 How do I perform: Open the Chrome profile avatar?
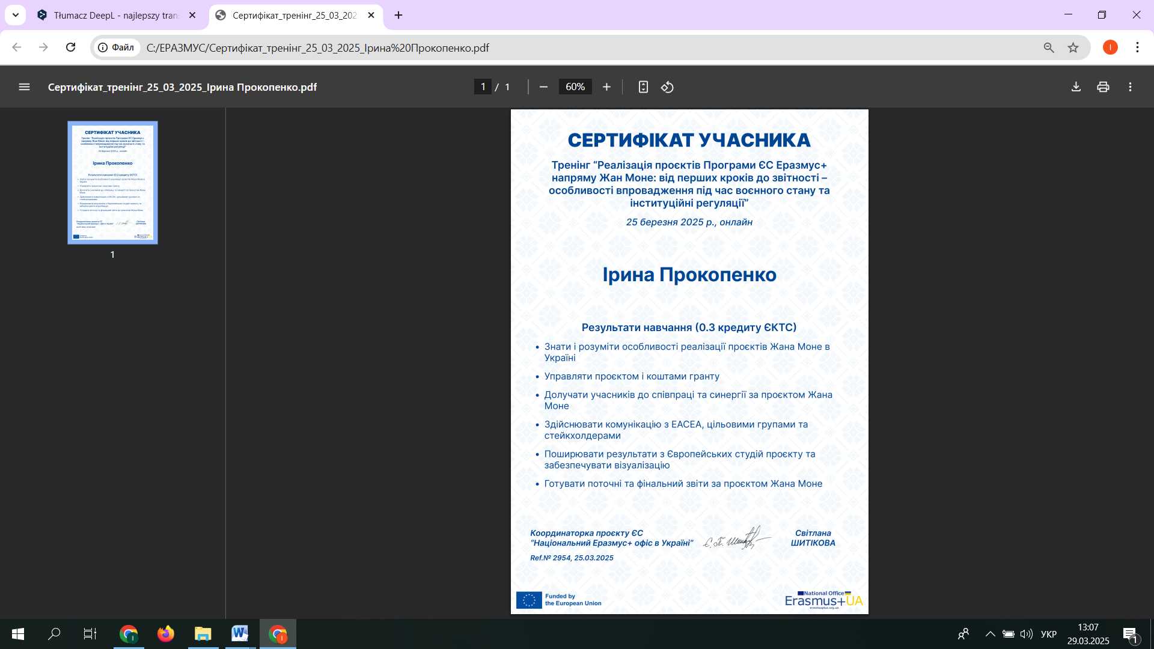coord(1110,47)
